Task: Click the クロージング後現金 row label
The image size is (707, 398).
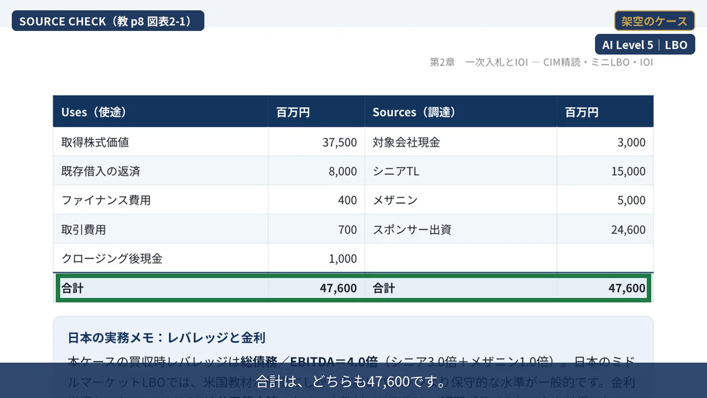Action: pos(112,258)
